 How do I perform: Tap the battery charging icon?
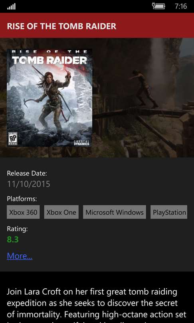(158, 6)
